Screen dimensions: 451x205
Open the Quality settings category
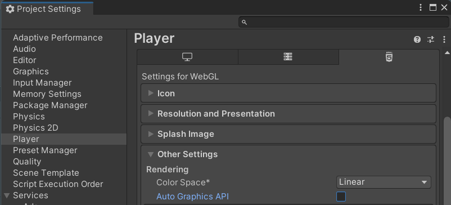(27, 162)
